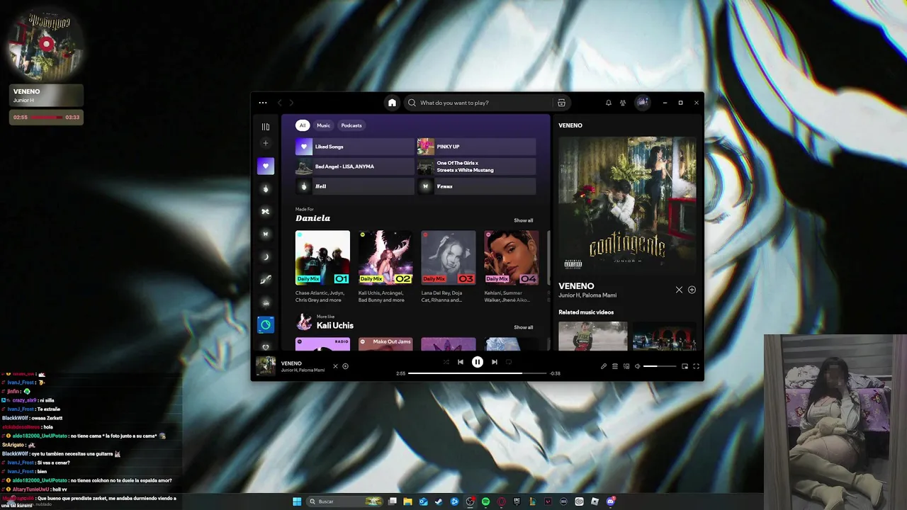Open Windows Start menu
The width and height of the screenshot is (907, 510).
(297, 501)
